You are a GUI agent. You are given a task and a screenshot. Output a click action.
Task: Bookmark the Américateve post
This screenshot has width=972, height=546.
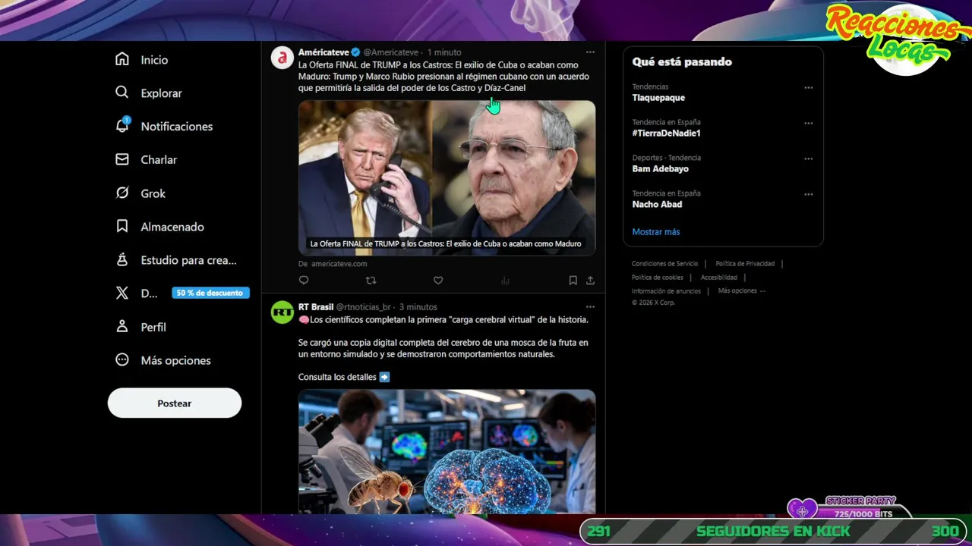coord(573,281)
